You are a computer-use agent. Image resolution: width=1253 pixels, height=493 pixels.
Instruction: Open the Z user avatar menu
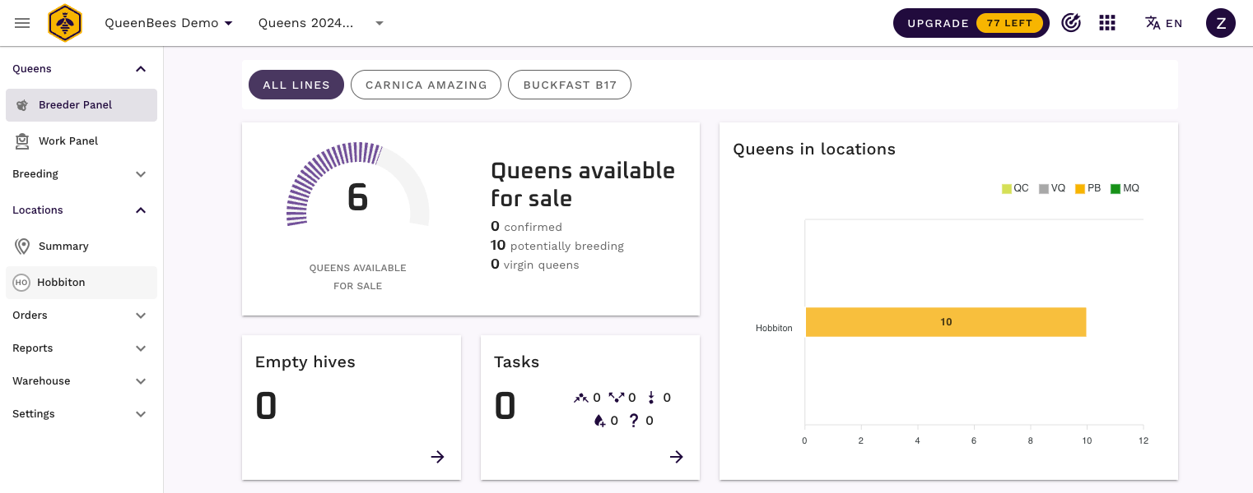coord(1220,23)
